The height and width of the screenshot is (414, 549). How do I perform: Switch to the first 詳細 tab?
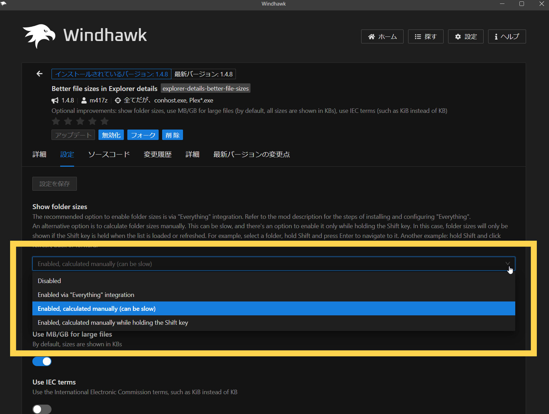pyautogui.click(x=39, y=155)
